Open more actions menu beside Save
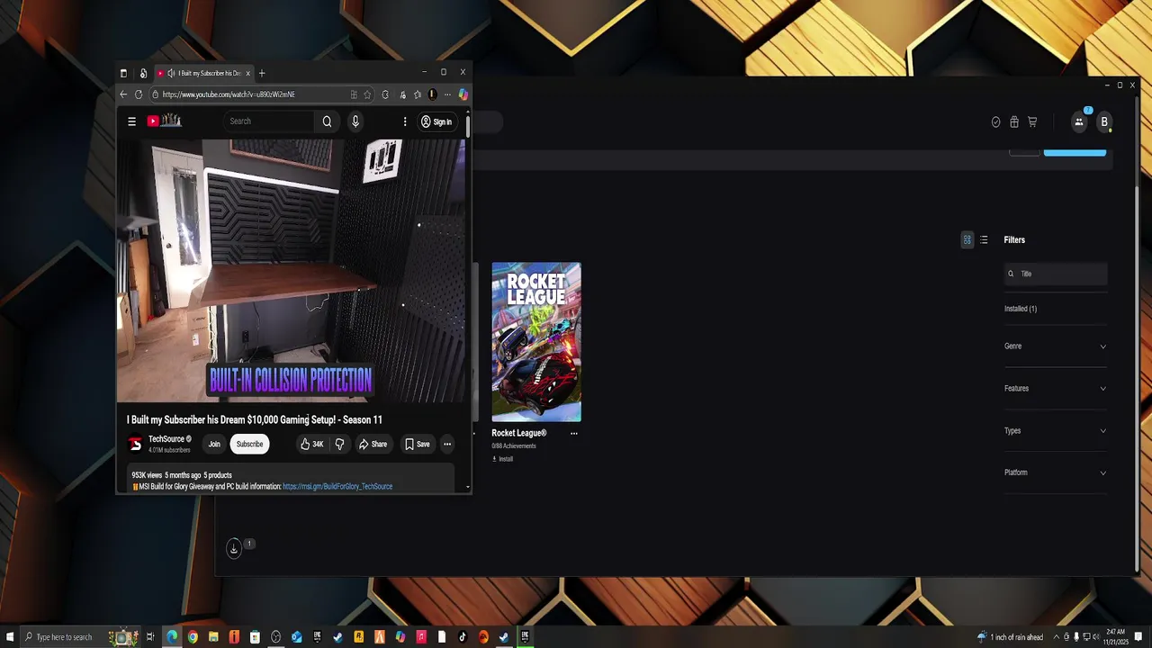 447,444
